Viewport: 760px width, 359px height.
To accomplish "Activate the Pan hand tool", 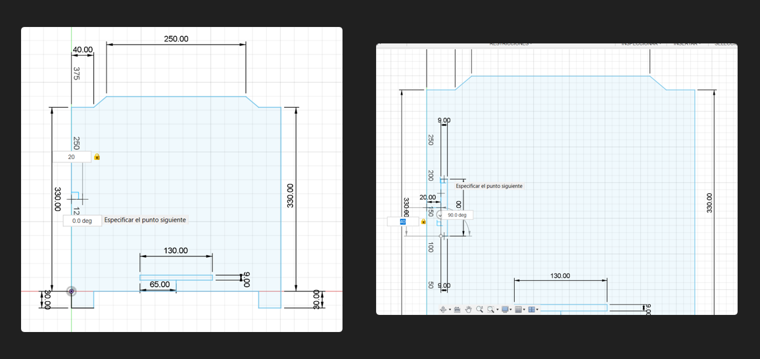I will click(469, 310).
